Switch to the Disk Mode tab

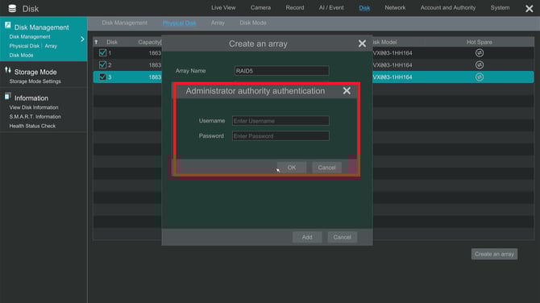[x=253, y=23]
